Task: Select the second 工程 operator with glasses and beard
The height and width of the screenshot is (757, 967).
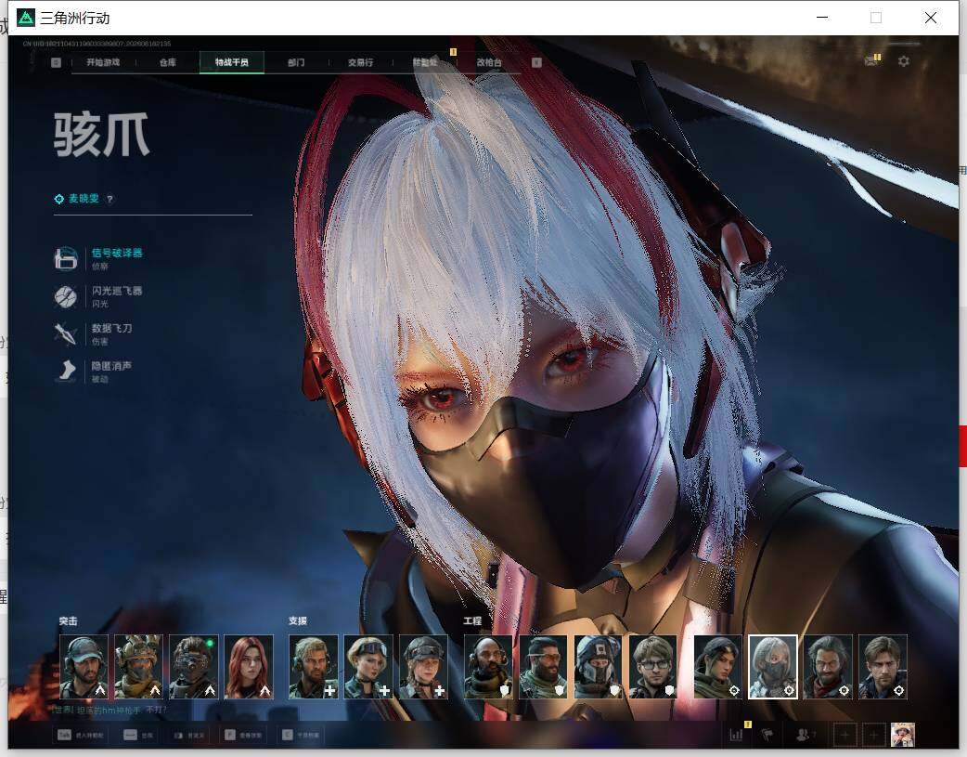Action: 543,667
